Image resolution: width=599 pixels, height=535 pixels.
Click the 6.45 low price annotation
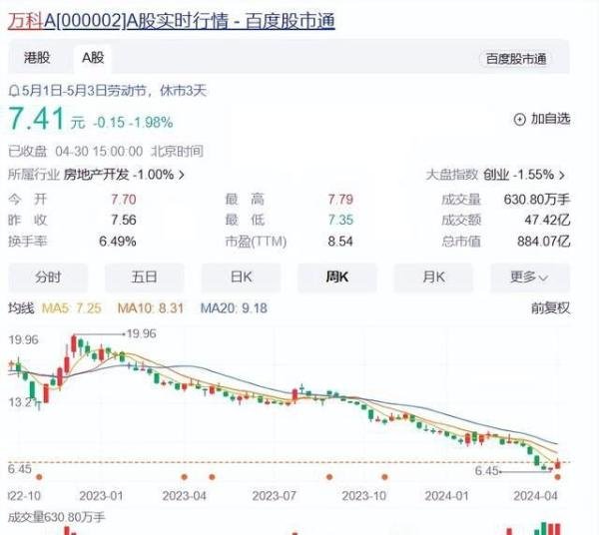(x=487, y=471)
